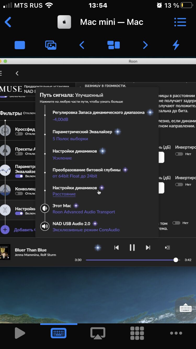Pause the current track
This screenshot has width=196, height=349.
pos(132,247)
